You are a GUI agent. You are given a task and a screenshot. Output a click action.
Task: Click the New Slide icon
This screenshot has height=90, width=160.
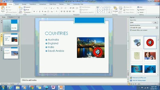tap(20, 8)
